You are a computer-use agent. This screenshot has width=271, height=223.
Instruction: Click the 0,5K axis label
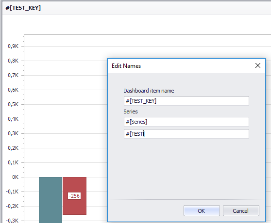pyautogui.click(x=13, y=104)
